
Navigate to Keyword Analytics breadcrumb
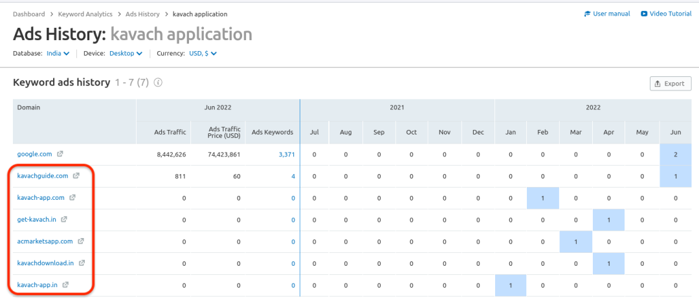click(85, 14)
